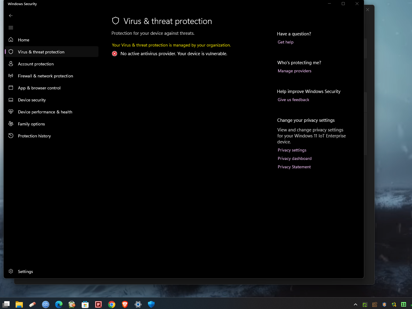Viewport: 412px width, 309px height.
Task: Open App & browser control page
Action: click(x=52, y=88)
